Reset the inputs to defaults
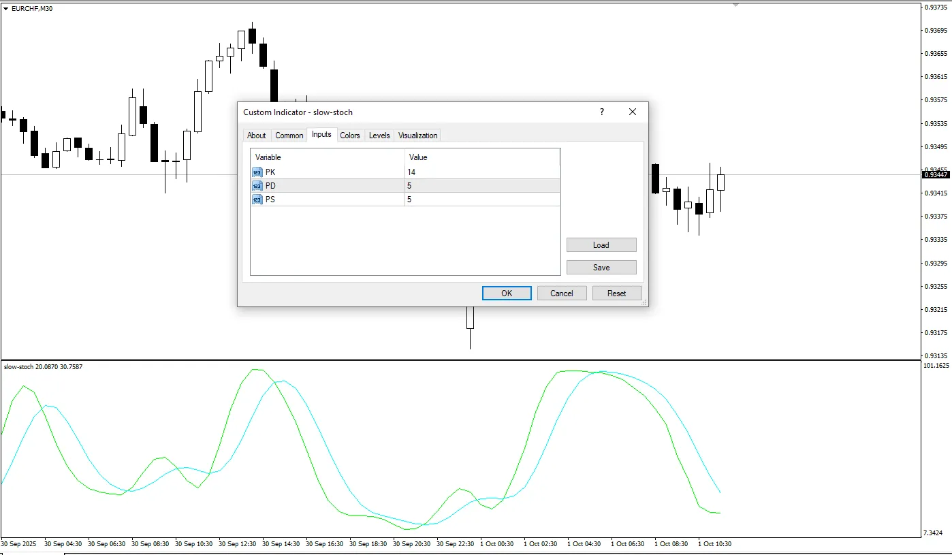This screenshot has width=952, height=555. point(616,294)
